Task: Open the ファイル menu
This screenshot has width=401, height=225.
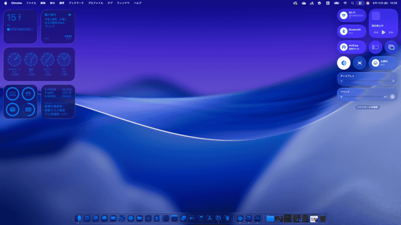Action: 31,3
